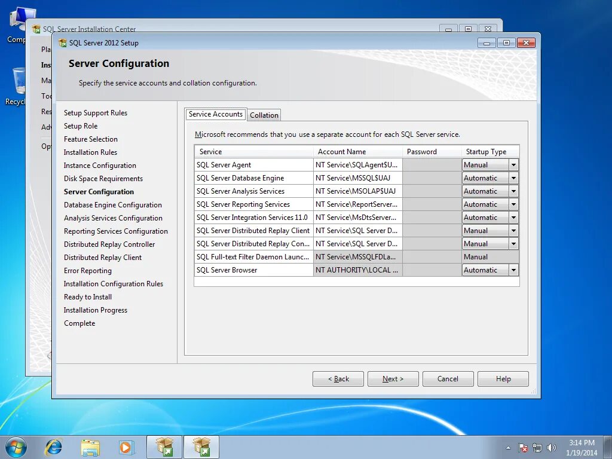Viewport: 612px width, 459px height.
Task: Open the network status tray icon
Action: [537, 448]
